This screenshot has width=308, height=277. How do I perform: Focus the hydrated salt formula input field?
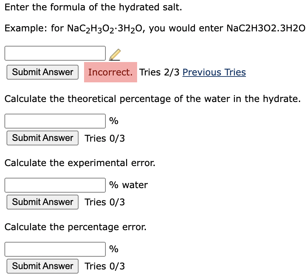55,53
